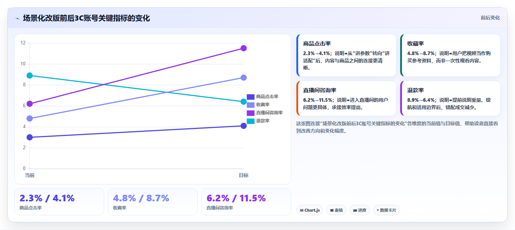Screen dimensions: 515x230
Task: Click 商品点击率 label under 2.3% / 4.1%
Action: 31,208
